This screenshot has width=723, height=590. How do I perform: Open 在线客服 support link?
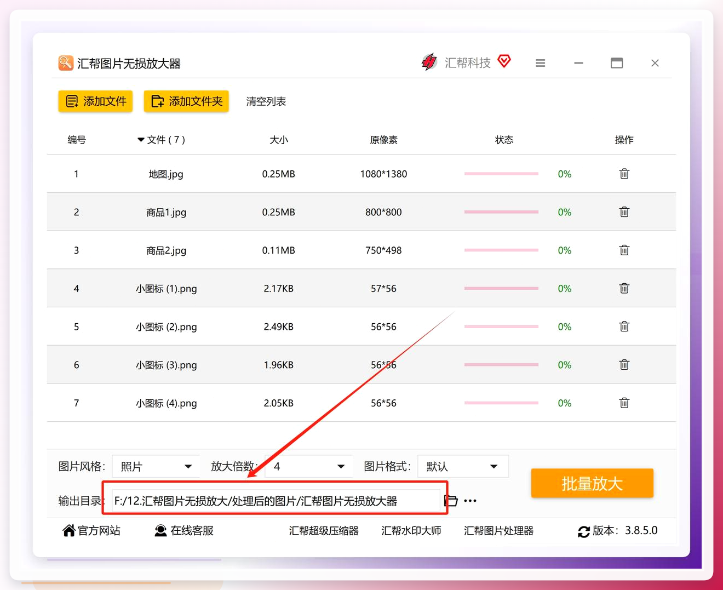click(x=184, y=530)
